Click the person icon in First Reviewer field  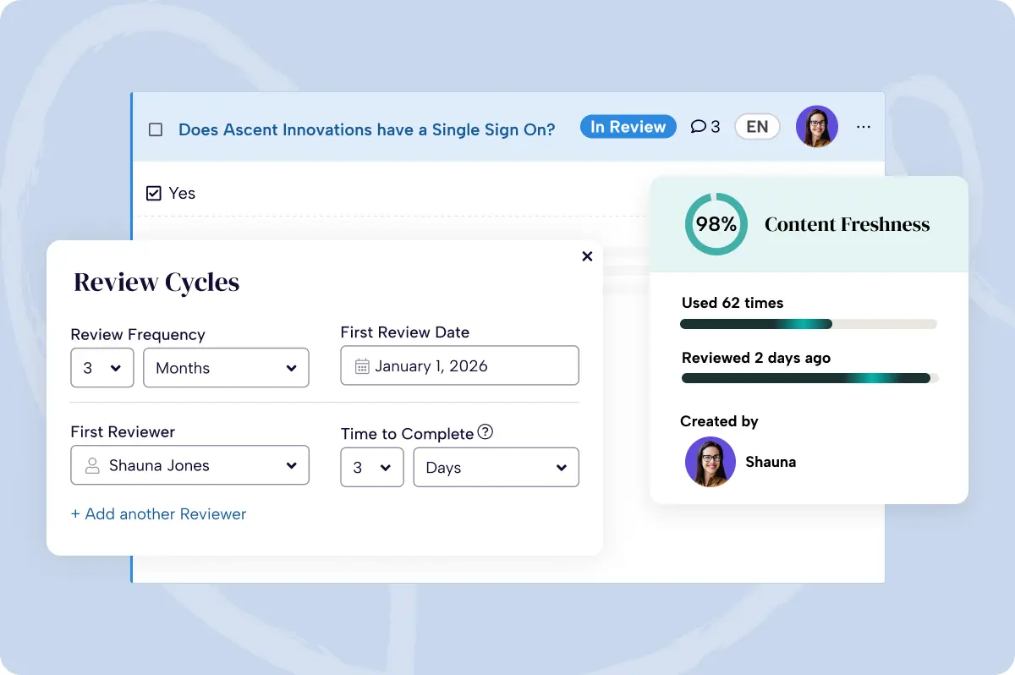point(92,466)
